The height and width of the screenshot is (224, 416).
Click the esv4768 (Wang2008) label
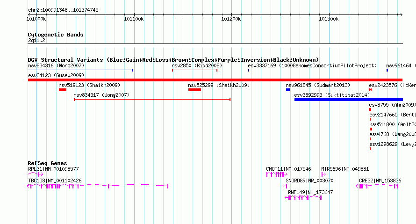click(392, 134)
